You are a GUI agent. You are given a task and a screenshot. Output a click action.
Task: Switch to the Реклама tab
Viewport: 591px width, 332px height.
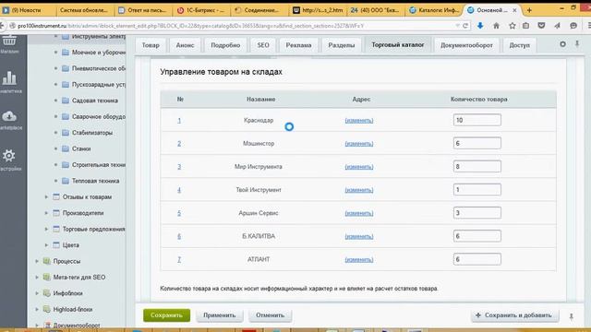(x=298, y=45)
